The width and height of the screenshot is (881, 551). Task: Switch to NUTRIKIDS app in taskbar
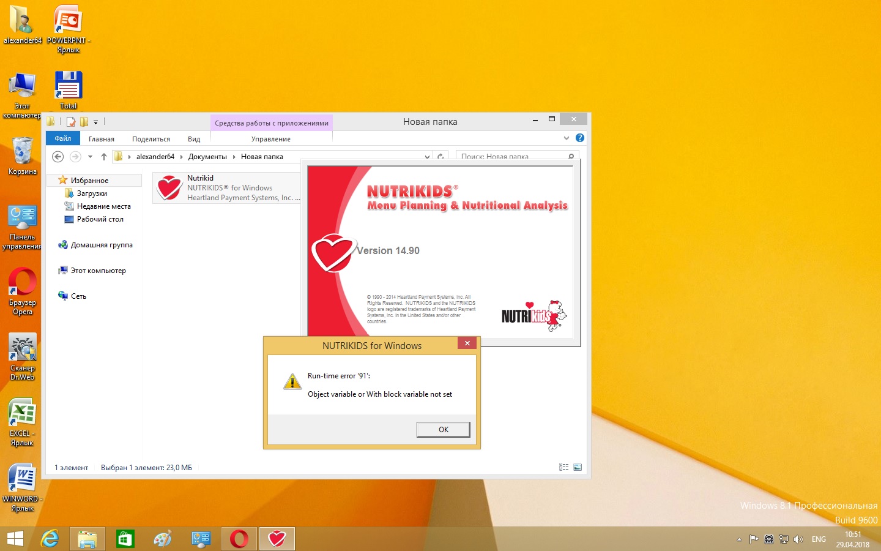pyautogui.click(x=277, y=539)
